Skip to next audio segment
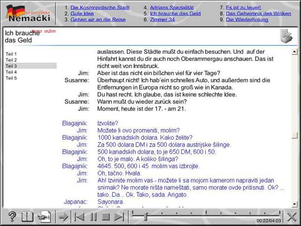Image resolution: width=301 pixels, height=226 pixels. pos(119,217)
